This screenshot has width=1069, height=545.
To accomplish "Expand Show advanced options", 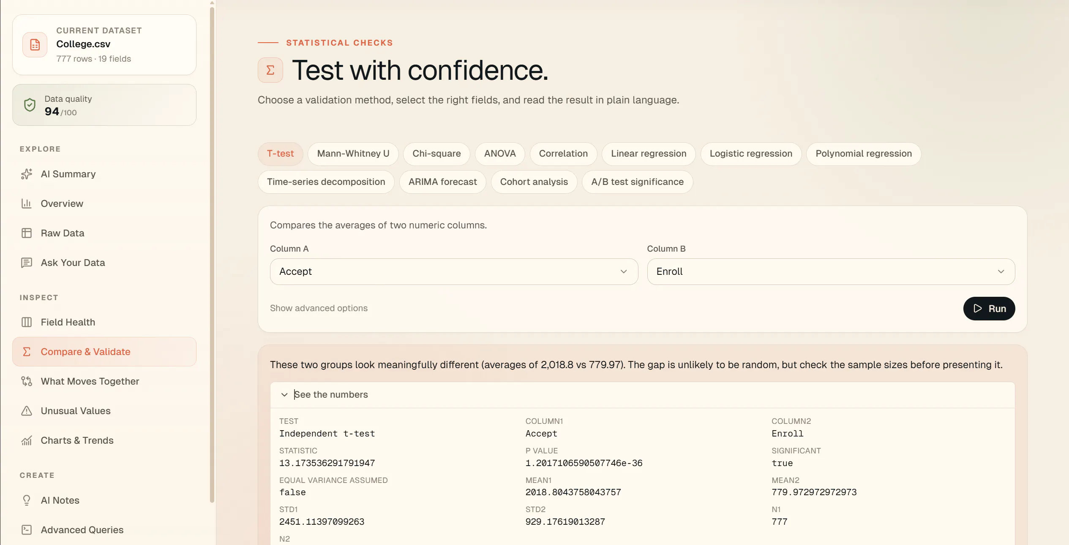I will (319, 308).
